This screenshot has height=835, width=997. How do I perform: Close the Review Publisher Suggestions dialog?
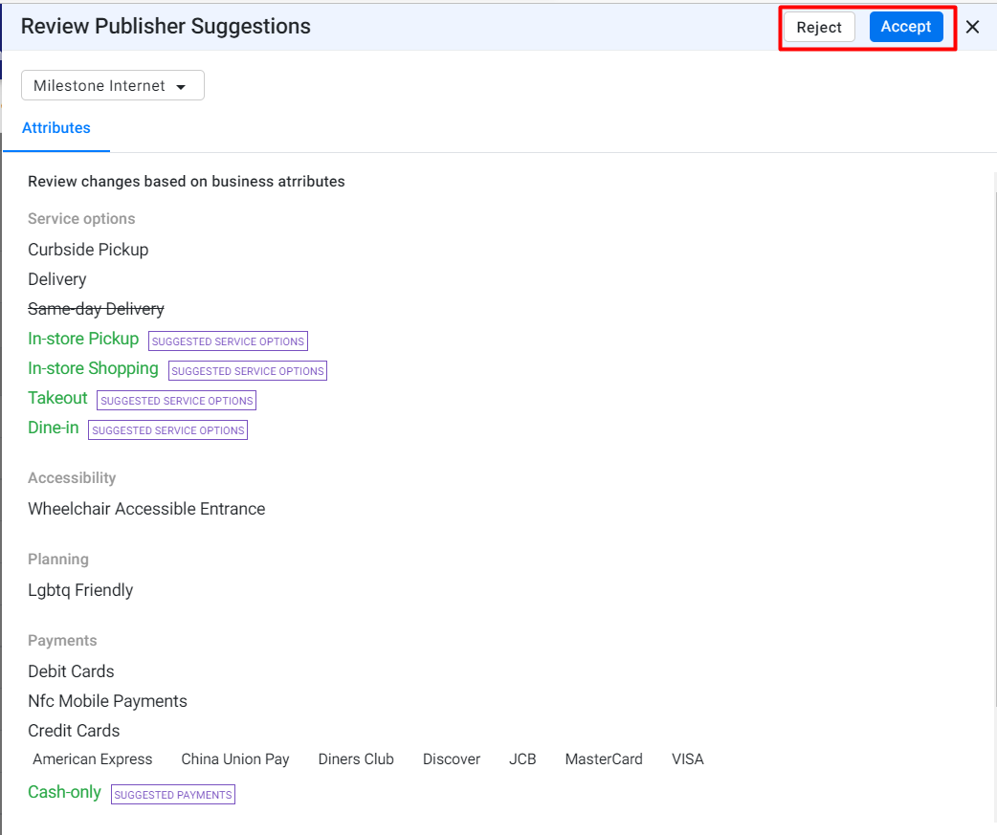click(x=972, y=27)
